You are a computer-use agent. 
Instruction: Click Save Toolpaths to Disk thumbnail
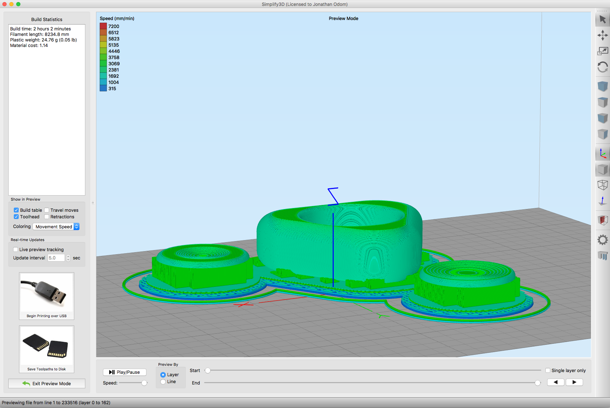(47, 349)
